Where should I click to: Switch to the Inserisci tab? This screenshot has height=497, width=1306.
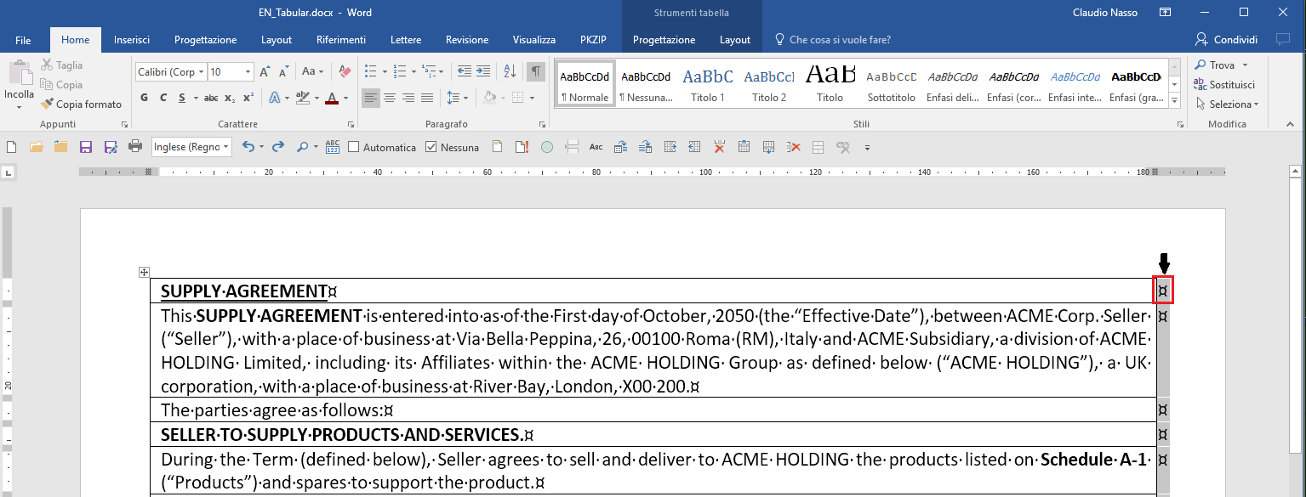(x=132, y=40)
